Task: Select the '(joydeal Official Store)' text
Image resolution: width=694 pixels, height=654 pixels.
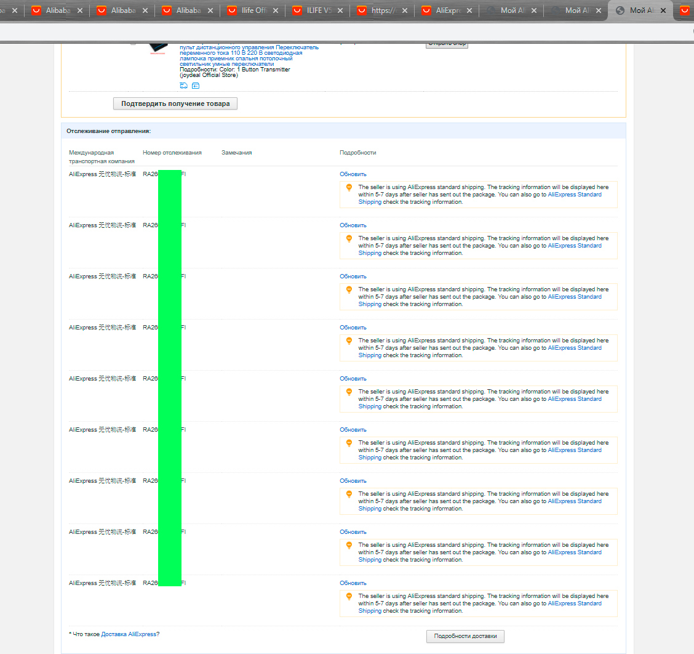Action: point(209,75)
